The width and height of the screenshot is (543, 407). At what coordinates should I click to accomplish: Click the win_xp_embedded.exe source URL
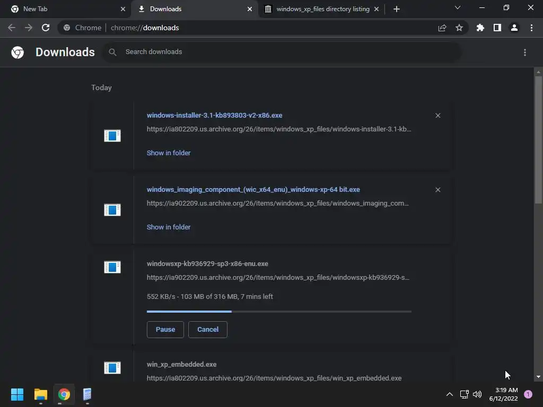(274, 378)
